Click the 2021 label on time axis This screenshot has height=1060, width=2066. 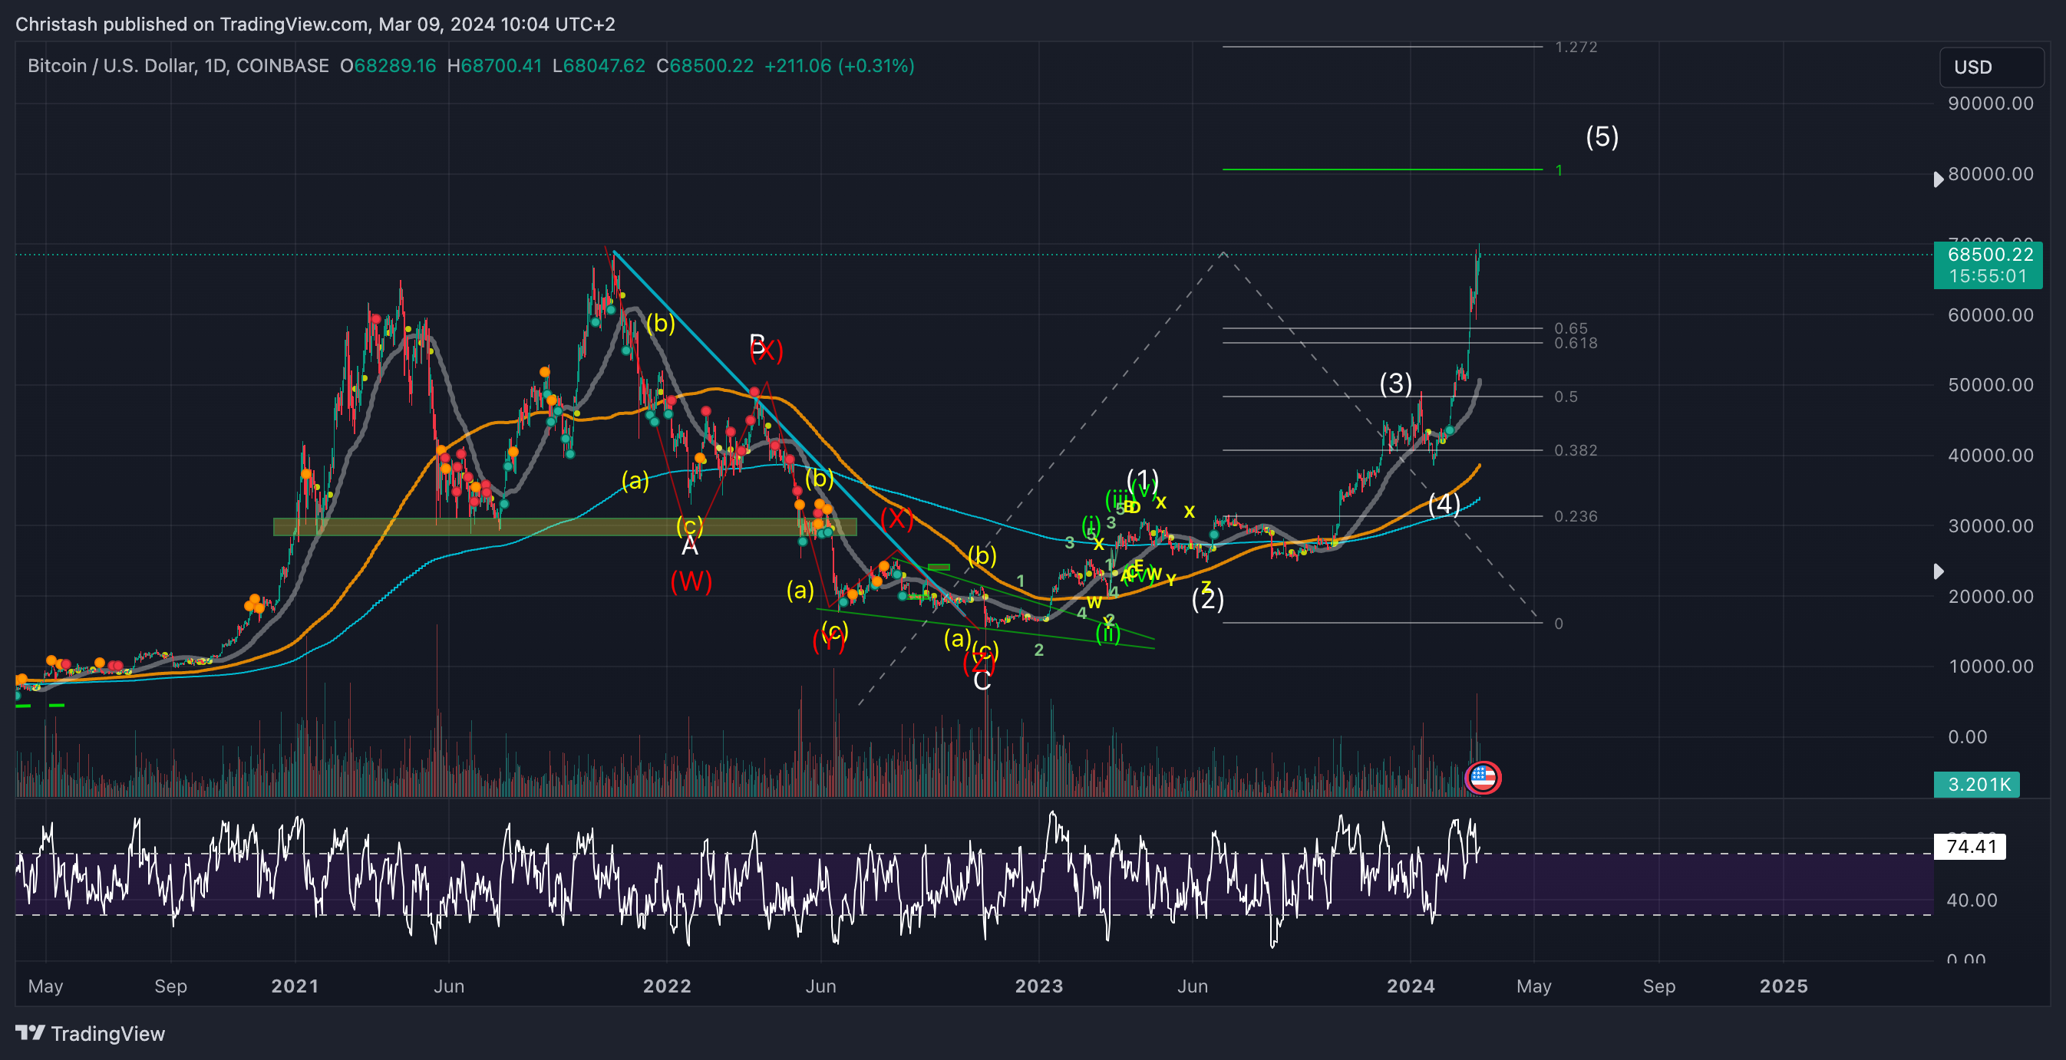pos(295,986)
